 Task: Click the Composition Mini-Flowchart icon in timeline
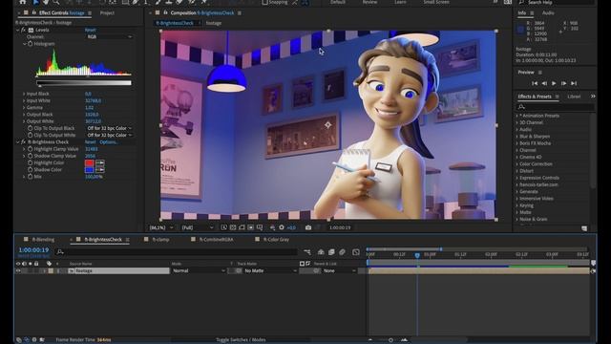(307, 252)
